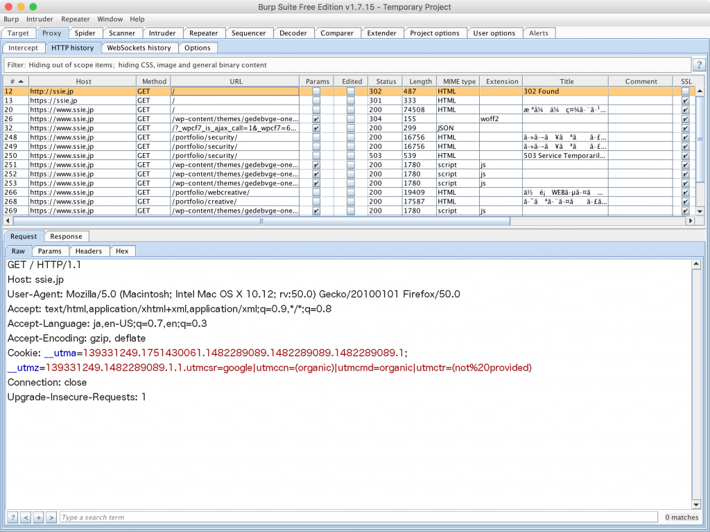Click the next search match arrow

coord(51,517)
